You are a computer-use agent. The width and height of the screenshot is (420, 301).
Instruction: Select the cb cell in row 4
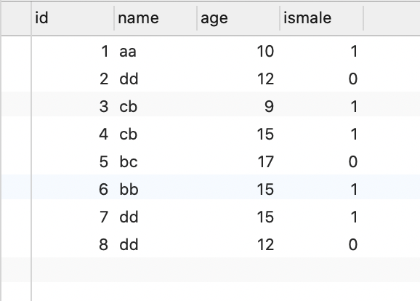point(156,134)
